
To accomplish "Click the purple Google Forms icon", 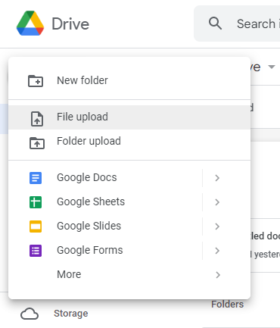I will click(36, 251).
